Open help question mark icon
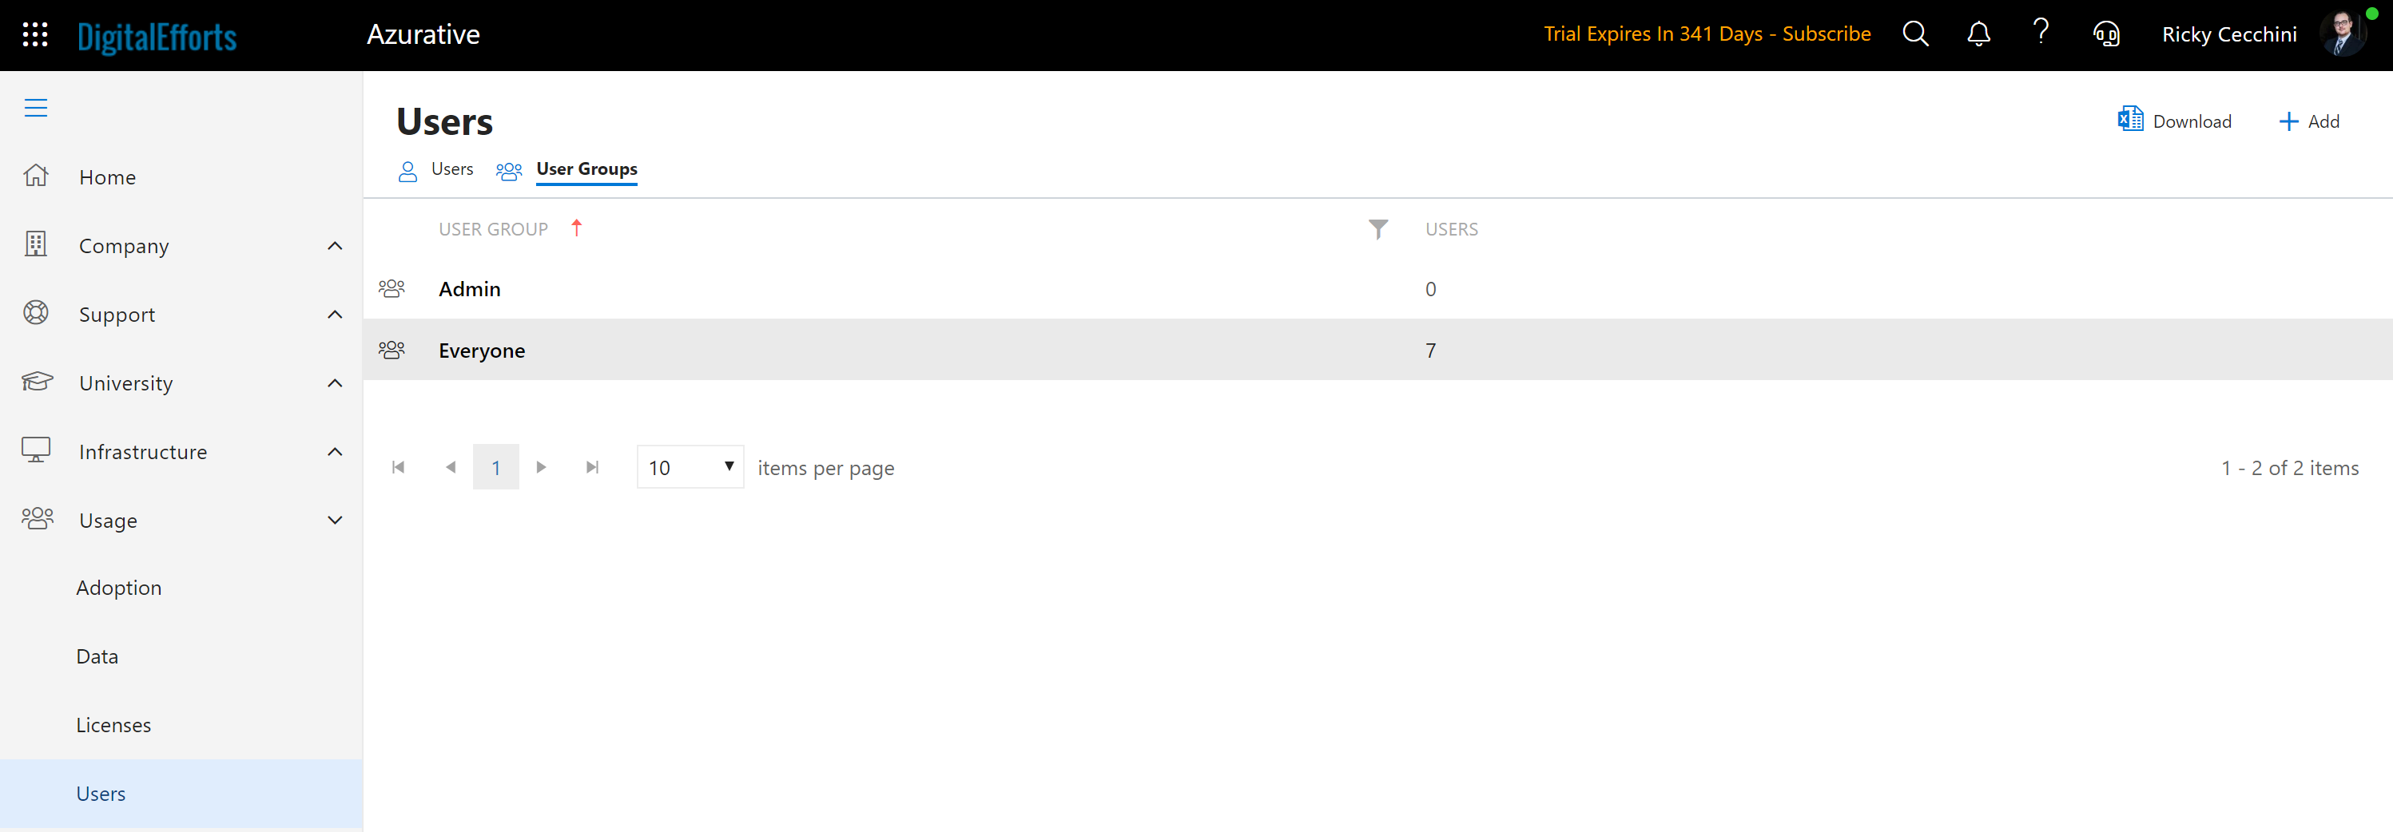The width and height of the screenshot is (2393, 832). point(2041,33)
